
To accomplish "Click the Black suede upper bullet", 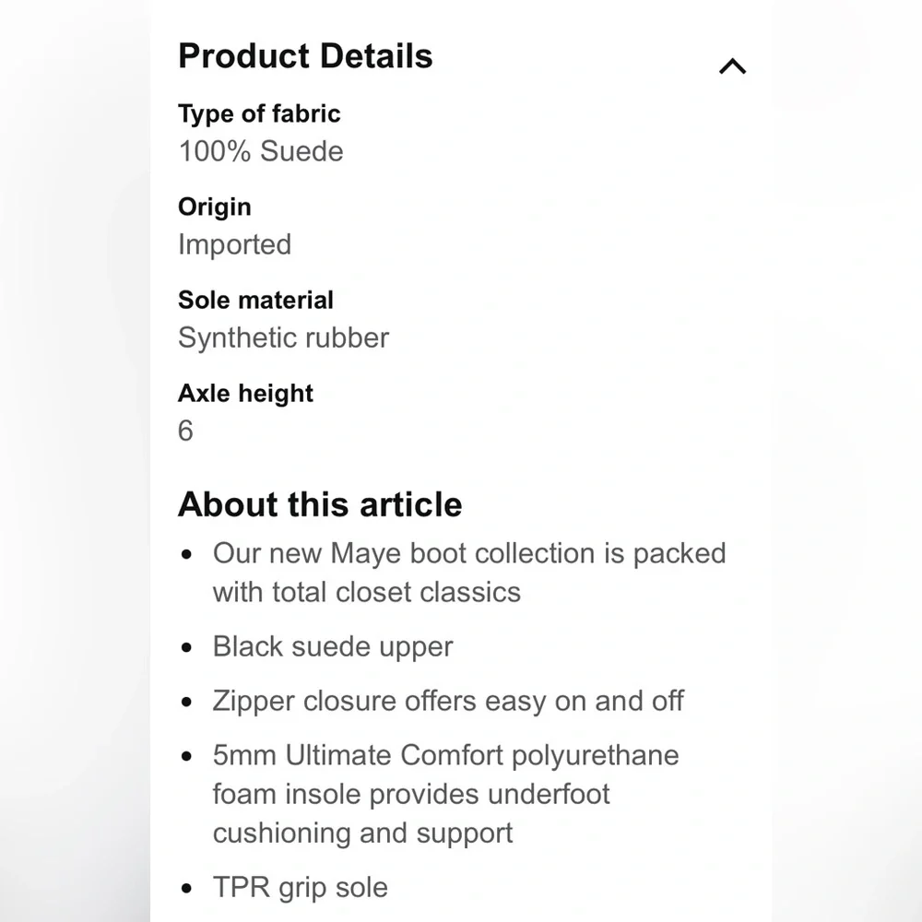I will pyautogui.click(x=333, y=647).
